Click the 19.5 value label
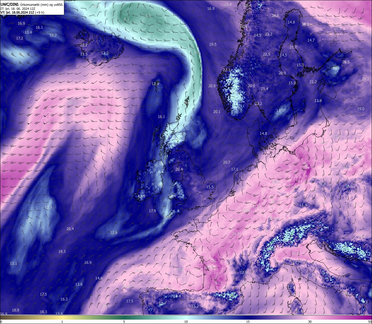 [x=213, y=44]
